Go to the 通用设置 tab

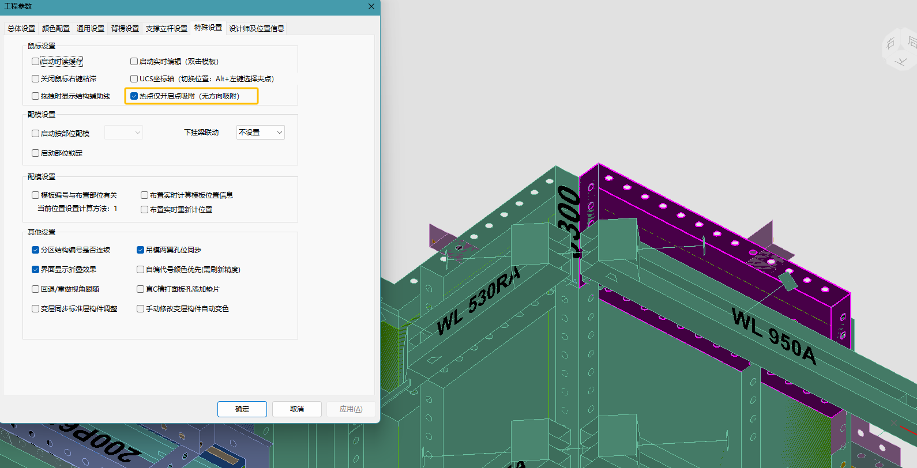pyautogui.click(x=91, y=28)
